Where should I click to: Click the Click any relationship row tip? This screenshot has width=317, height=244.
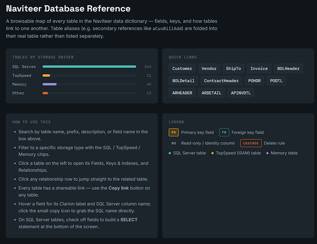click(x=83, y=179)
